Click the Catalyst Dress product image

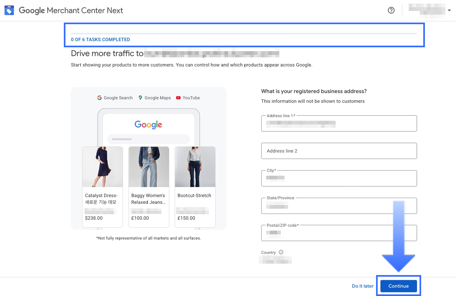102,167
